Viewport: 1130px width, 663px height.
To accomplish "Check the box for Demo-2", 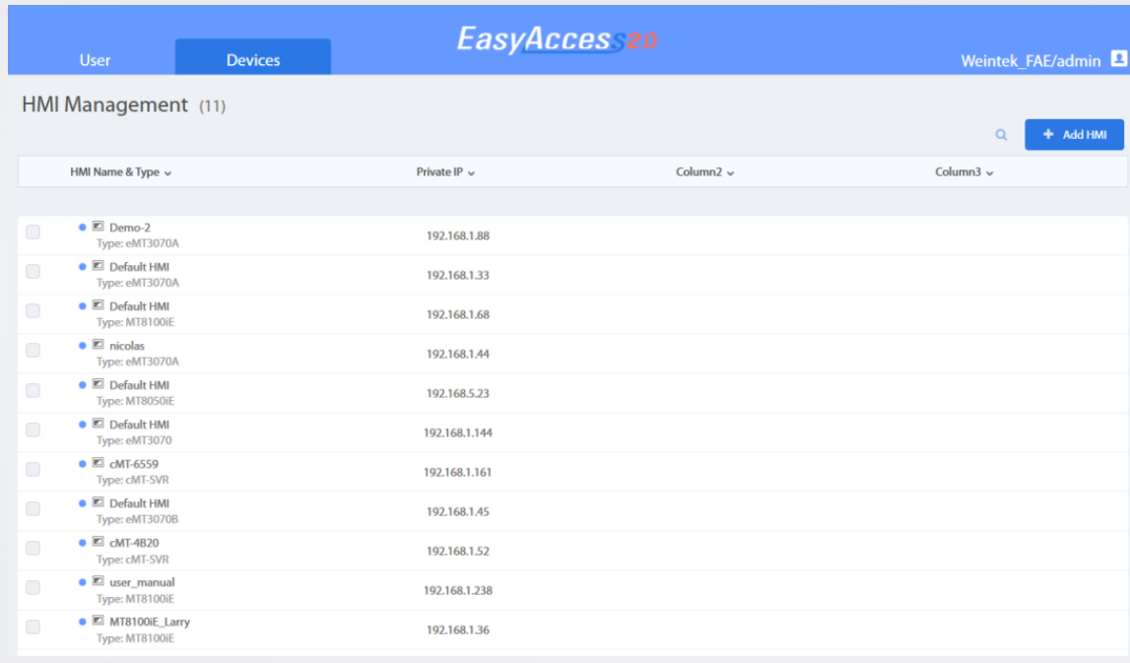I will [33, 232].
